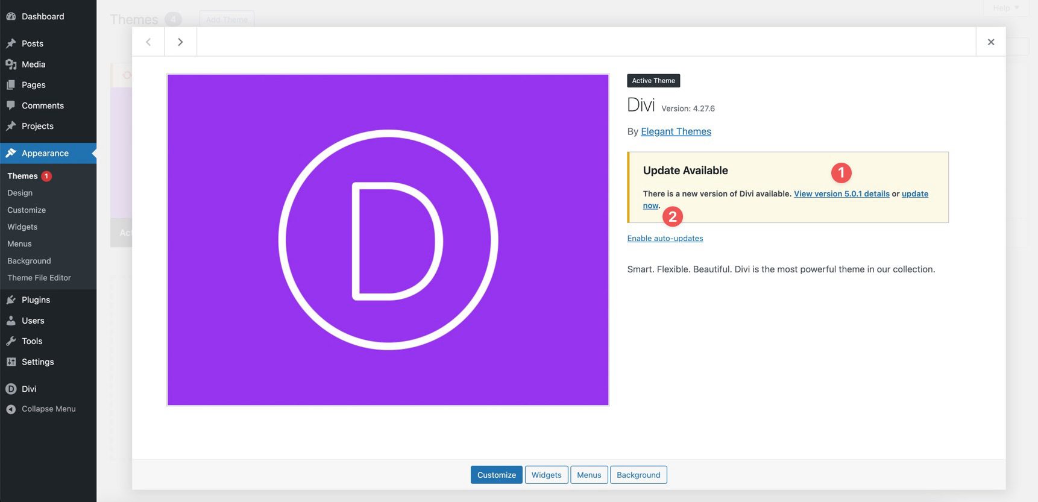The height and width of the screenshot is (502, 1038).
Task: Expand the Help dropdown tab
Action: point(1005,8)
